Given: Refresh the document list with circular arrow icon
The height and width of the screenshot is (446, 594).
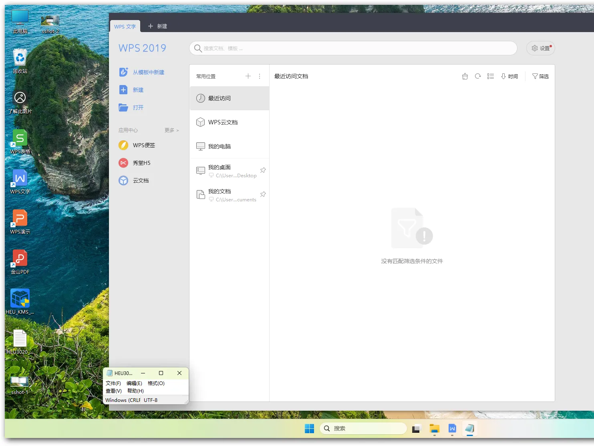Looking at the screenshot, I should pyautogui.click(x=477, y=76).
